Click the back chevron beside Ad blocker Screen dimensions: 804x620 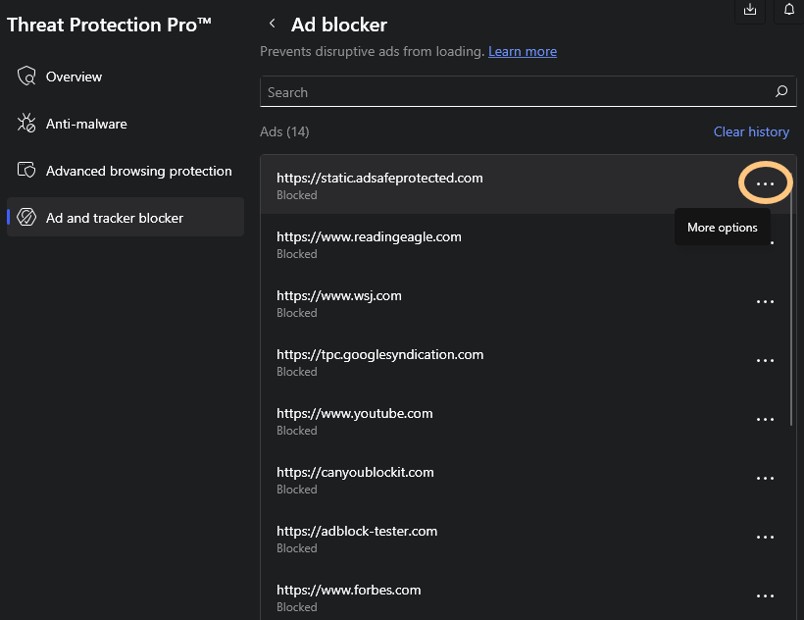click(271, 23)
